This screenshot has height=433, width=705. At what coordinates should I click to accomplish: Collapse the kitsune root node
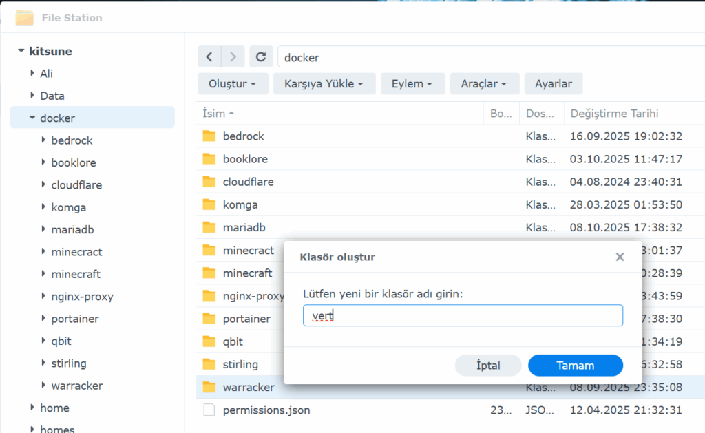(21, 51)
